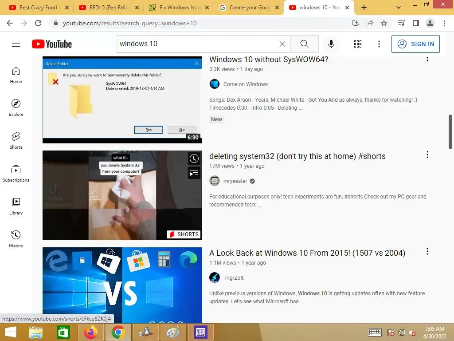Click the system32 shorts thumbnail
The height and width of the screenshot is (341, 454).
[122, 195]
